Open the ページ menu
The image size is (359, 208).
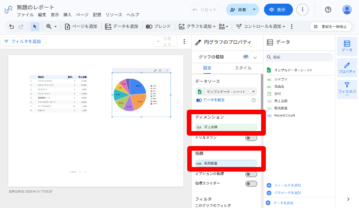pyautogui.click(x=82, y=15)
